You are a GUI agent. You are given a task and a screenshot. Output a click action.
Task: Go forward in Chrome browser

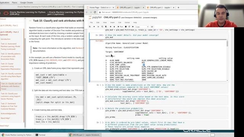pos(91,12)
